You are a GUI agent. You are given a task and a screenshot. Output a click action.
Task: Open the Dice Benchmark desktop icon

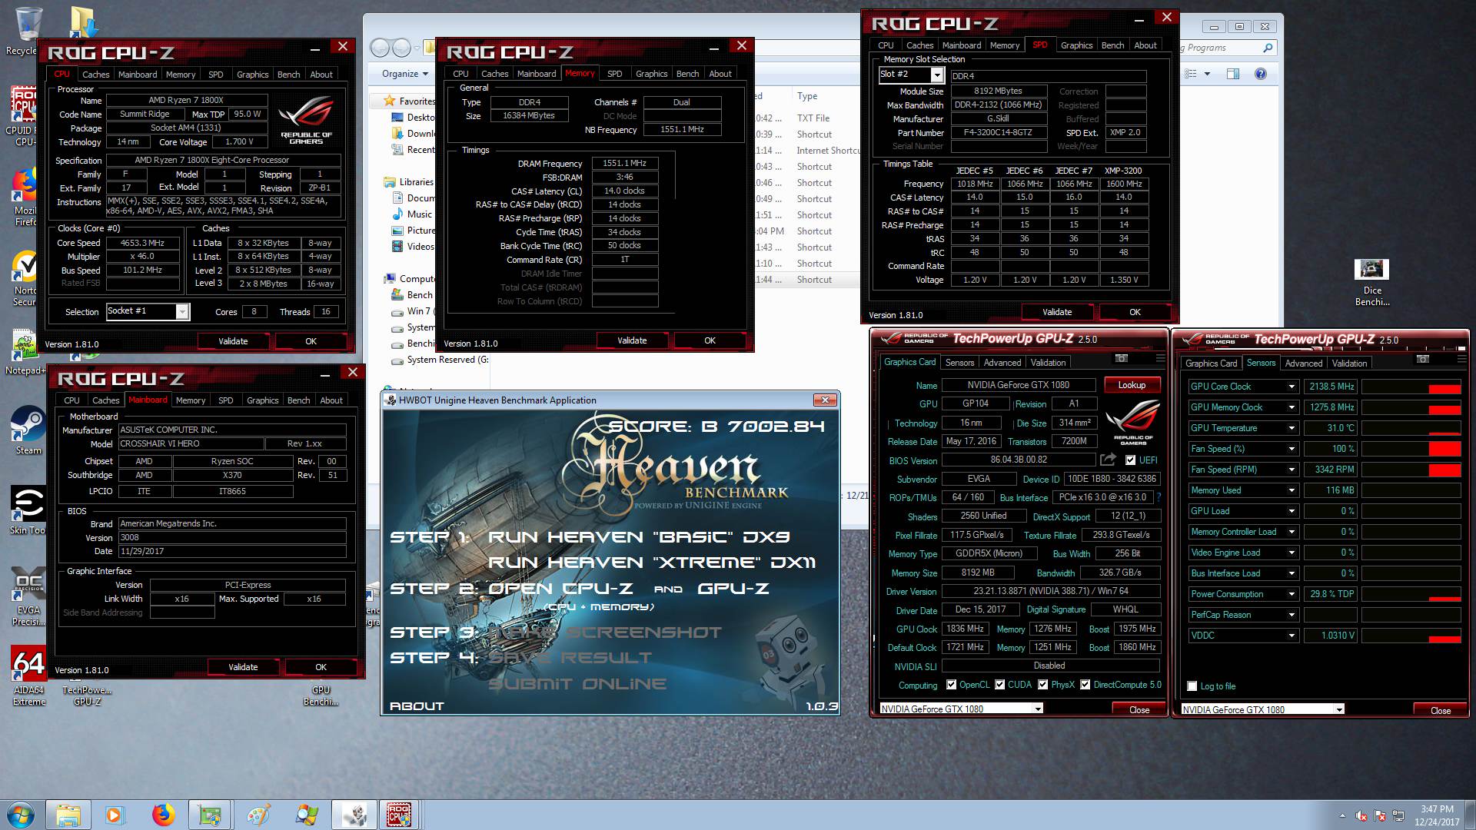(x=1372, y=283)
